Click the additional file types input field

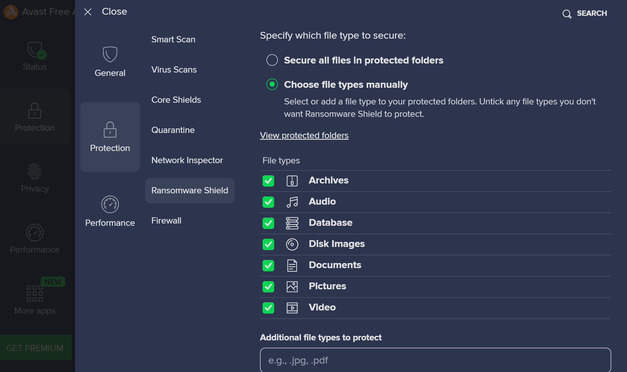pos(435,360)
